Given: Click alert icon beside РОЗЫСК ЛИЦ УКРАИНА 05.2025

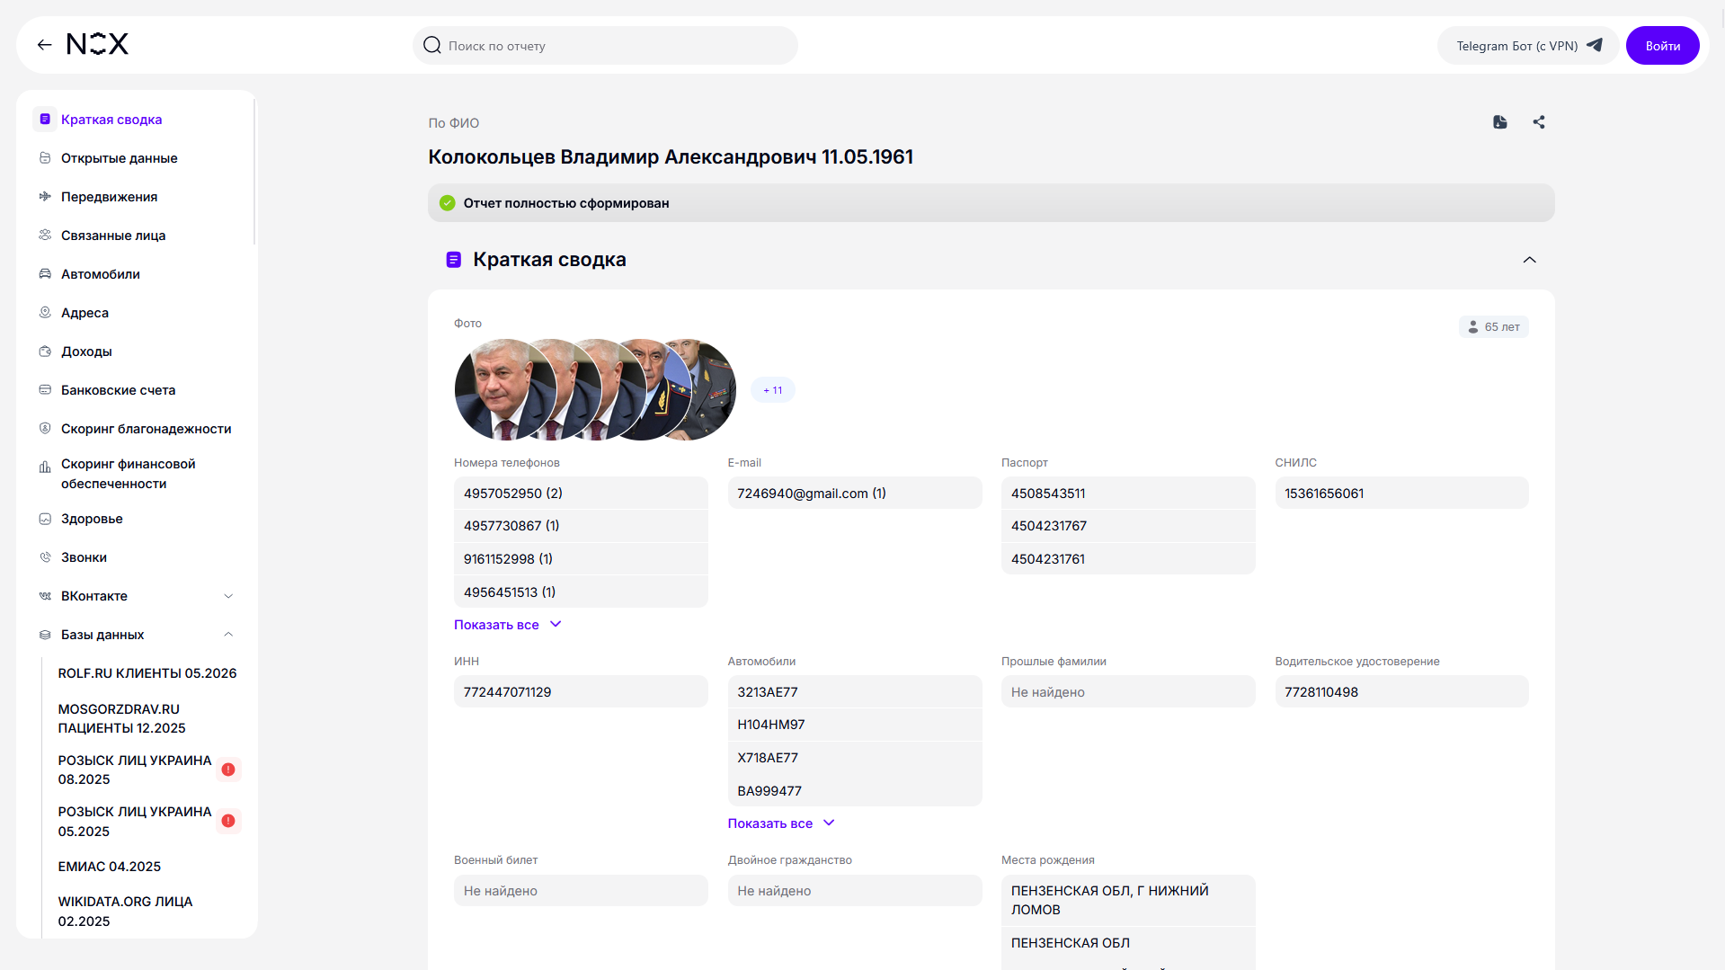Looking at the screenshot, I should [x=228, y=821].
